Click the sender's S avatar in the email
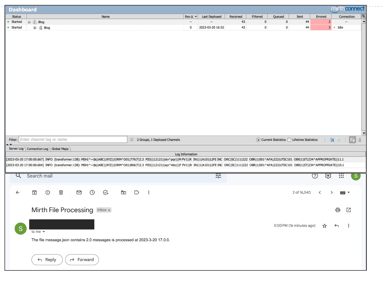Image resolution: width=383 pixels, height=287 pixels. click(x=20, y=229)
